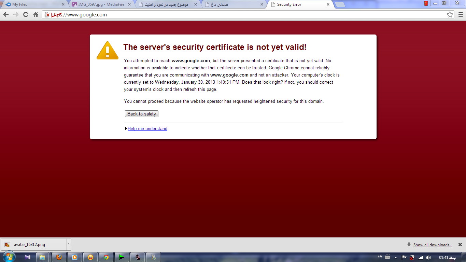Click the battery power tray icon
This screenshot has height=262, width=466.
[x=412, y=257]
